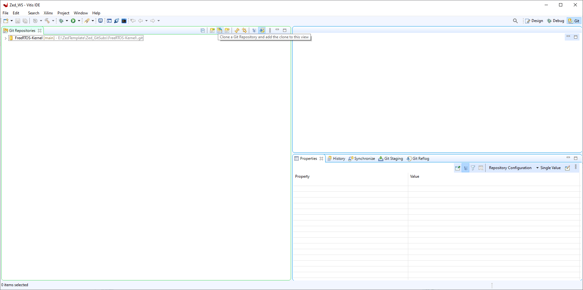Screen dimensions: 583x290
Task: Open the Help menu
Action: (x=96, y=13)
